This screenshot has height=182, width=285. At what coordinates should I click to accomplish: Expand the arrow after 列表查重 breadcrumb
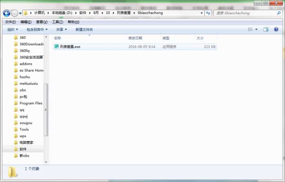(134, 13)
